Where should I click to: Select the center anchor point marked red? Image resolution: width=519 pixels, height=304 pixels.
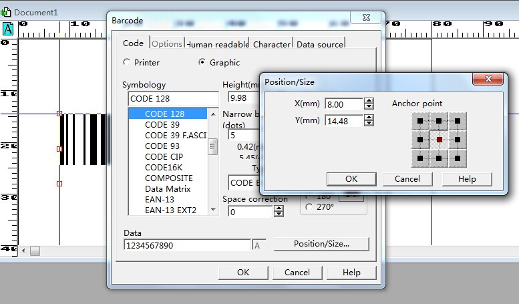pyautogui.click(x=439, y=140)
